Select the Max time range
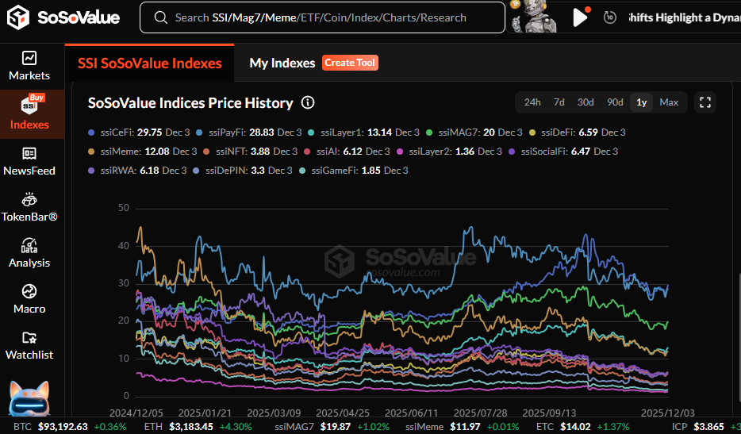The width and height of the screenshot is (741, 434). (x=668, y=102)
